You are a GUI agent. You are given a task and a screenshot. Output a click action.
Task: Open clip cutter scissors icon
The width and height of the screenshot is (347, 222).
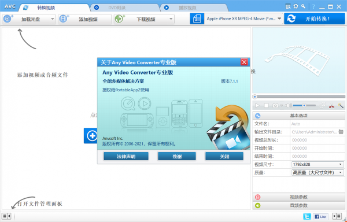tap(331, 105)
